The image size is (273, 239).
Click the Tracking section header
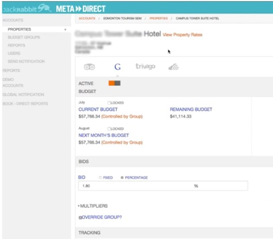[x=89, y=233]
